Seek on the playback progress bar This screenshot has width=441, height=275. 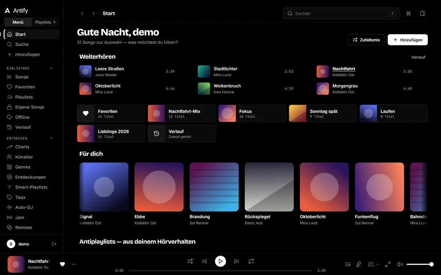coord(220,271)
